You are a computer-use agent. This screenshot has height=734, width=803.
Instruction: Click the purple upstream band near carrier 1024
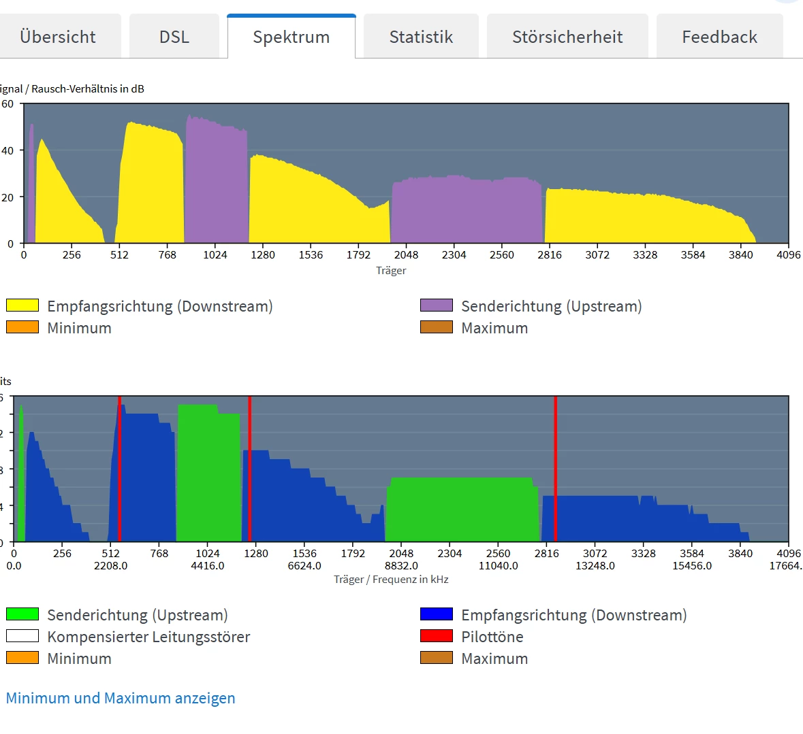216,179
